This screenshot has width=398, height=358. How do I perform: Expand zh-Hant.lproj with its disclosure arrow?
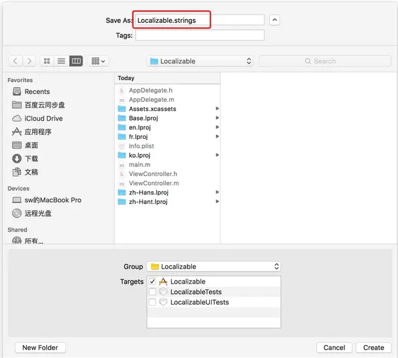coord(217,201)
